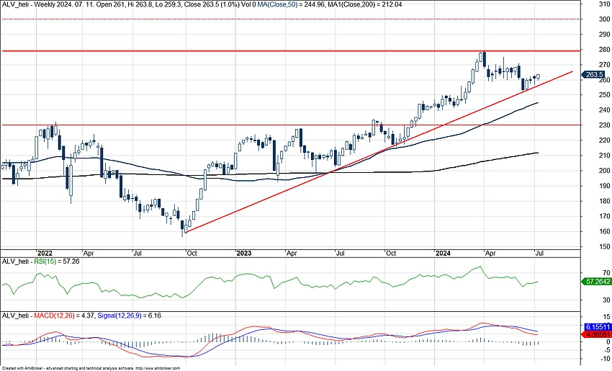Viewport: 612px width, 371px height.
Task: Click the 170 price axis label
Action: [x=604, y=216]
